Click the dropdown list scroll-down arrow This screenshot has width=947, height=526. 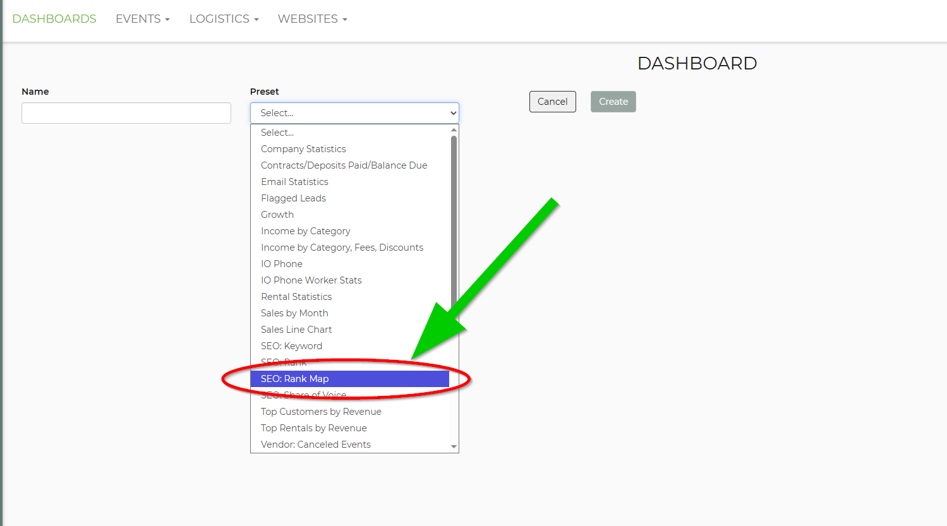tap(454, 447)
